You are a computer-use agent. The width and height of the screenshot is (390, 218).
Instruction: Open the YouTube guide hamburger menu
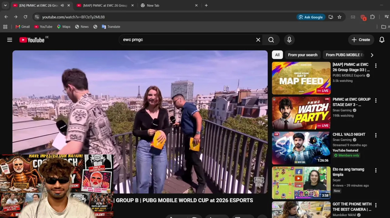click(10, 40)
